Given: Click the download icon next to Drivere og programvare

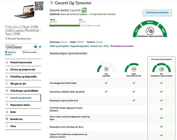Looking at the screenshot, I should point(7,69).
